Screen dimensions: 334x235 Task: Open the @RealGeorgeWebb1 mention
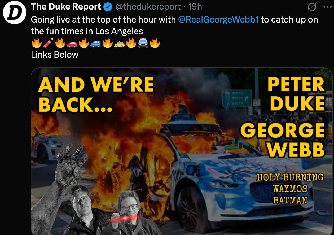(x=218, y=20)
